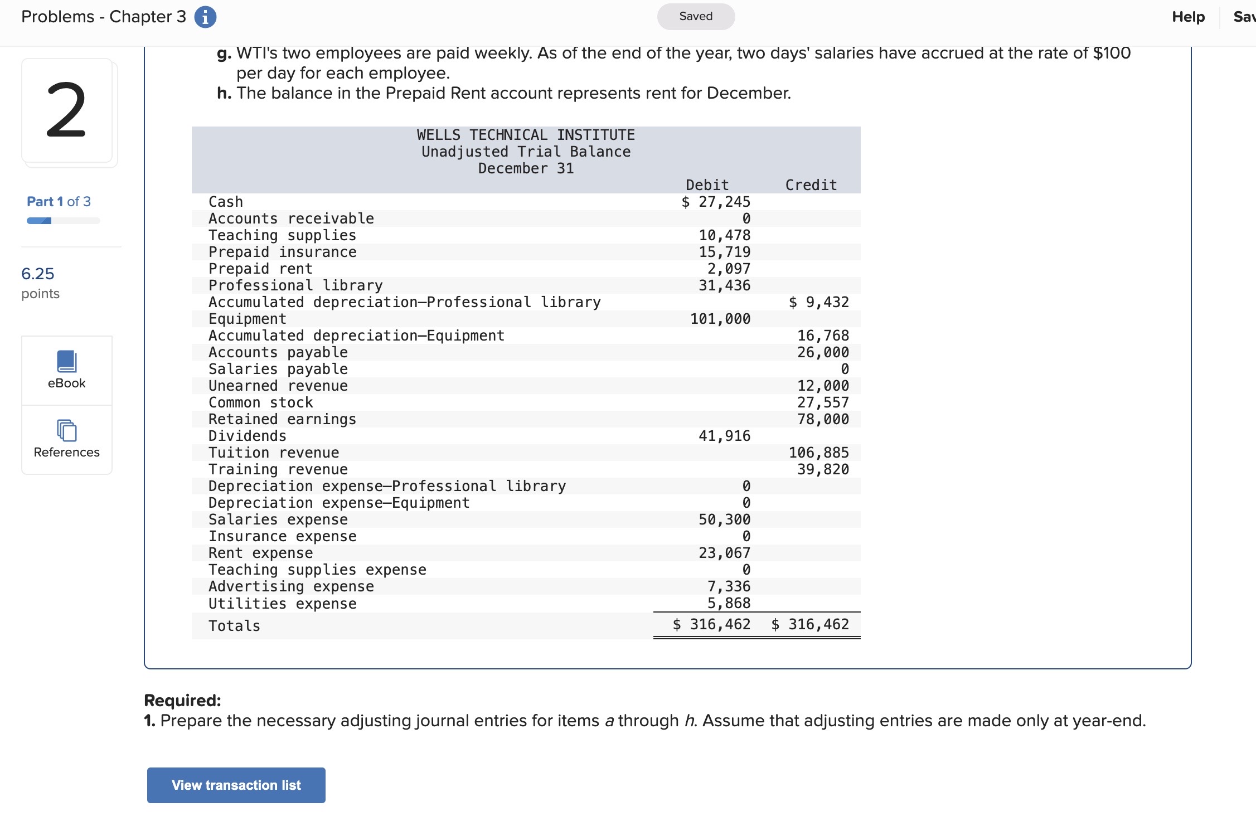This screenshot has height=821, width=1256.
Task: Click the Problems - Chapter 3 title
Action: tap(103, 17)
